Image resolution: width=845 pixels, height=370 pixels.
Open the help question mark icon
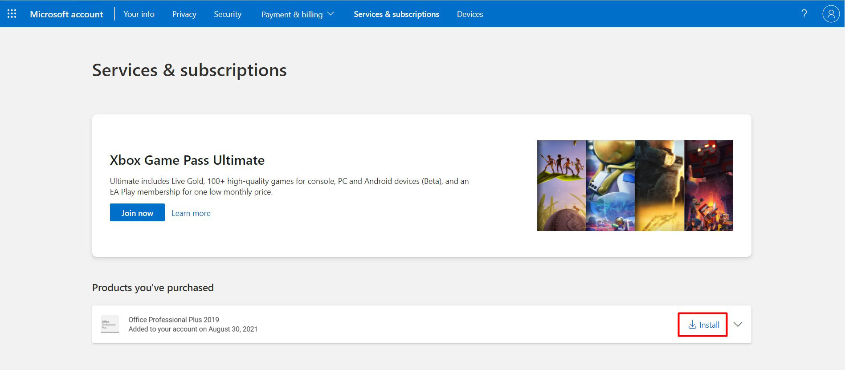point(804,14)
